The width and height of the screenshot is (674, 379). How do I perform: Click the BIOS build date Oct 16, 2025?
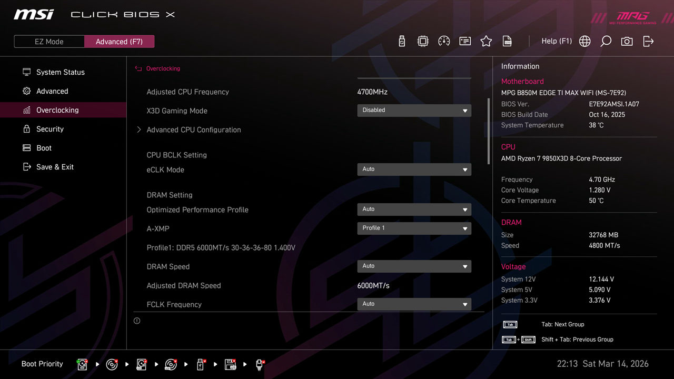pos(607,115)
